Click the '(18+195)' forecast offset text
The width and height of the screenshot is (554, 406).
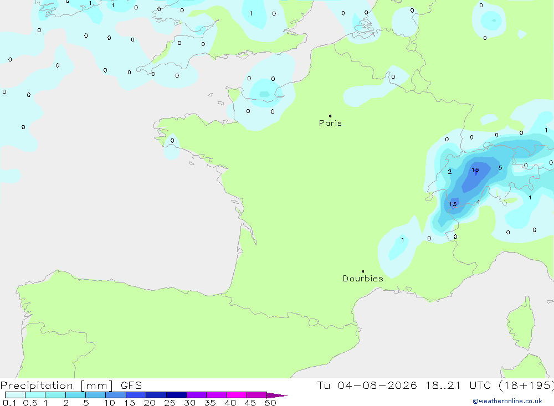[x=526, y=386]
